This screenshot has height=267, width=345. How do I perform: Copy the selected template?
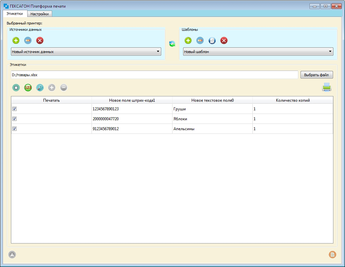(x=212, y=41)
